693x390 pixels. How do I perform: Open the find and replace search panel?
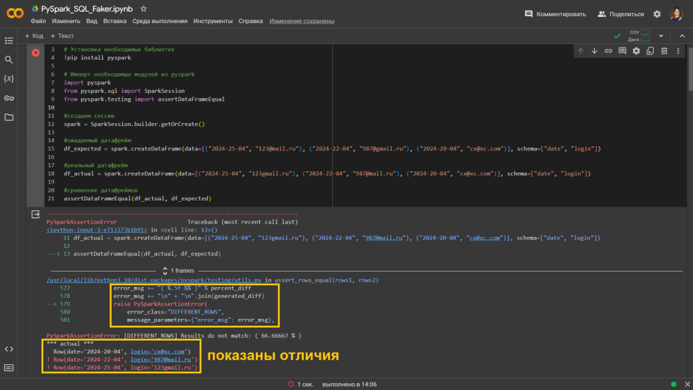pyautogui.click(x=9, y=60)
